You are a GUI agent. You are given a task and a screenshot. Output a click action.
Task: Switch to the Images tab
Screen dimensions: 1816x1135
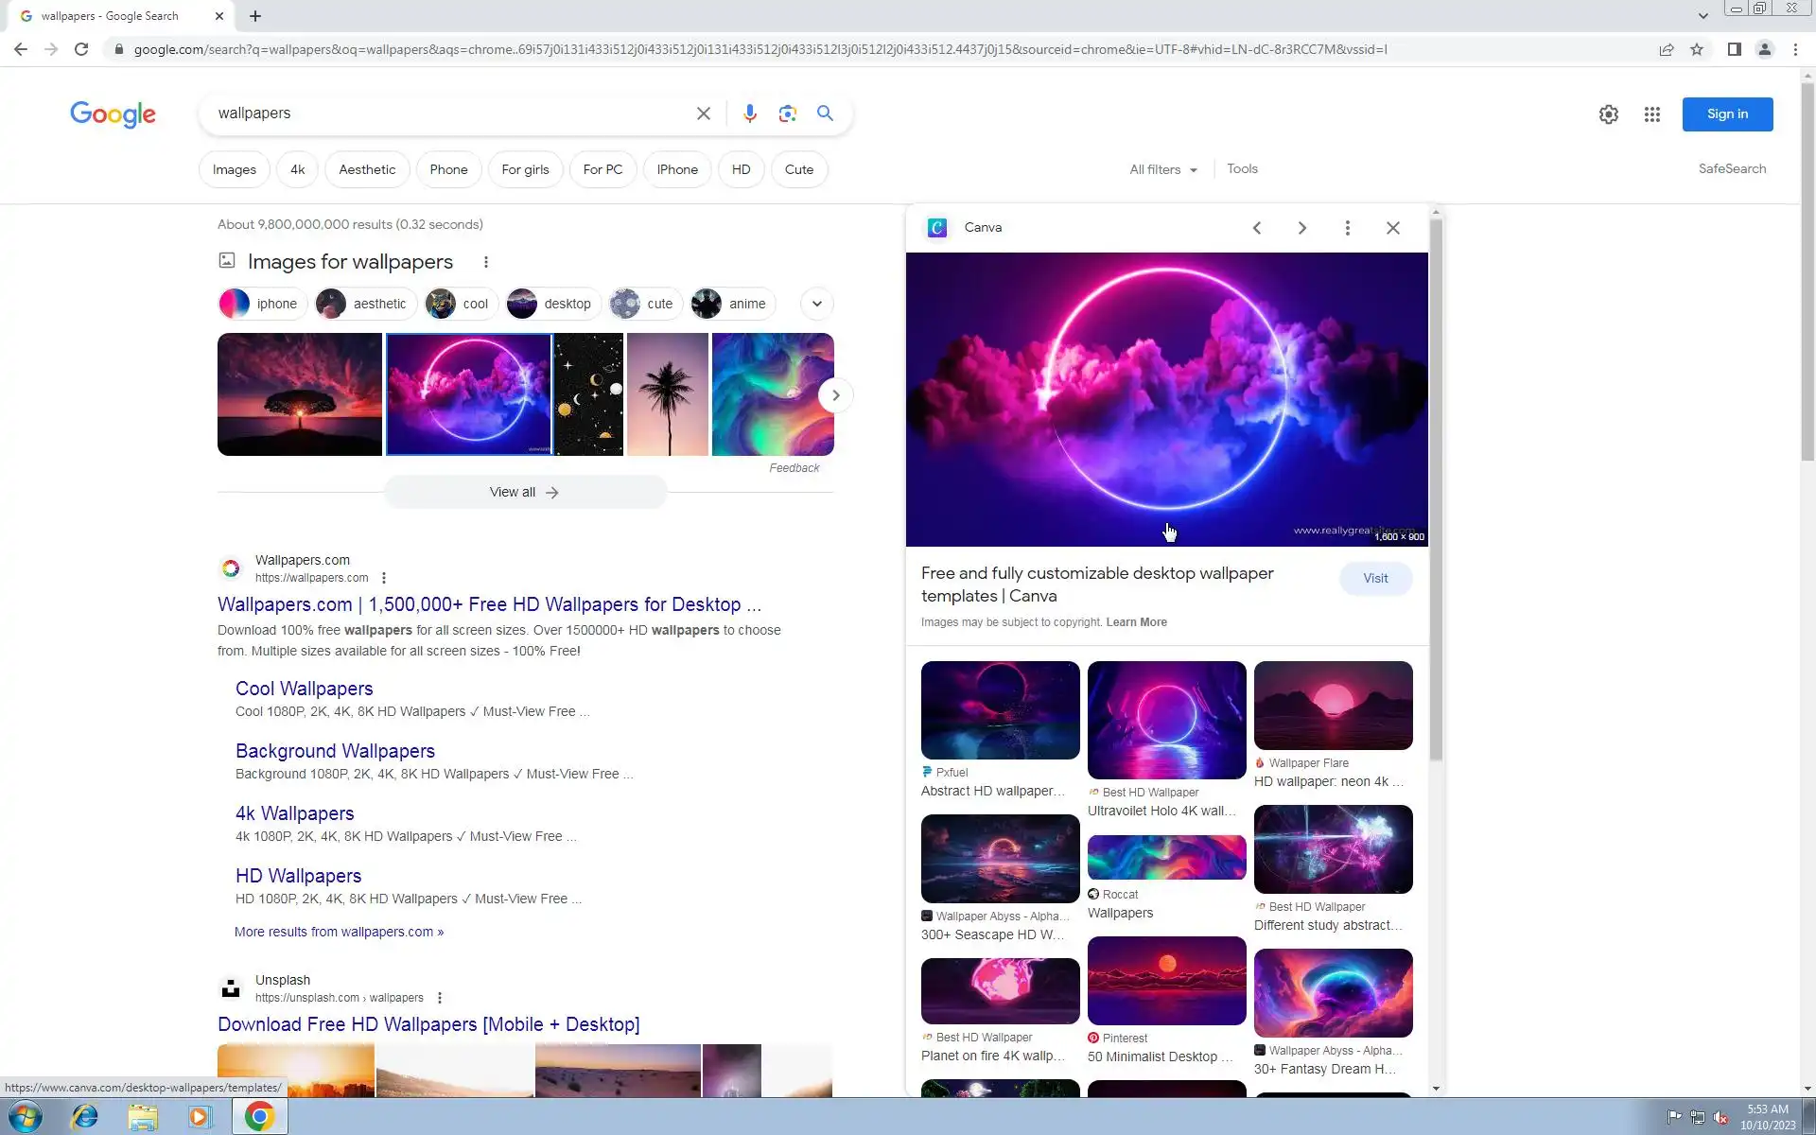[x=234, y=169]
